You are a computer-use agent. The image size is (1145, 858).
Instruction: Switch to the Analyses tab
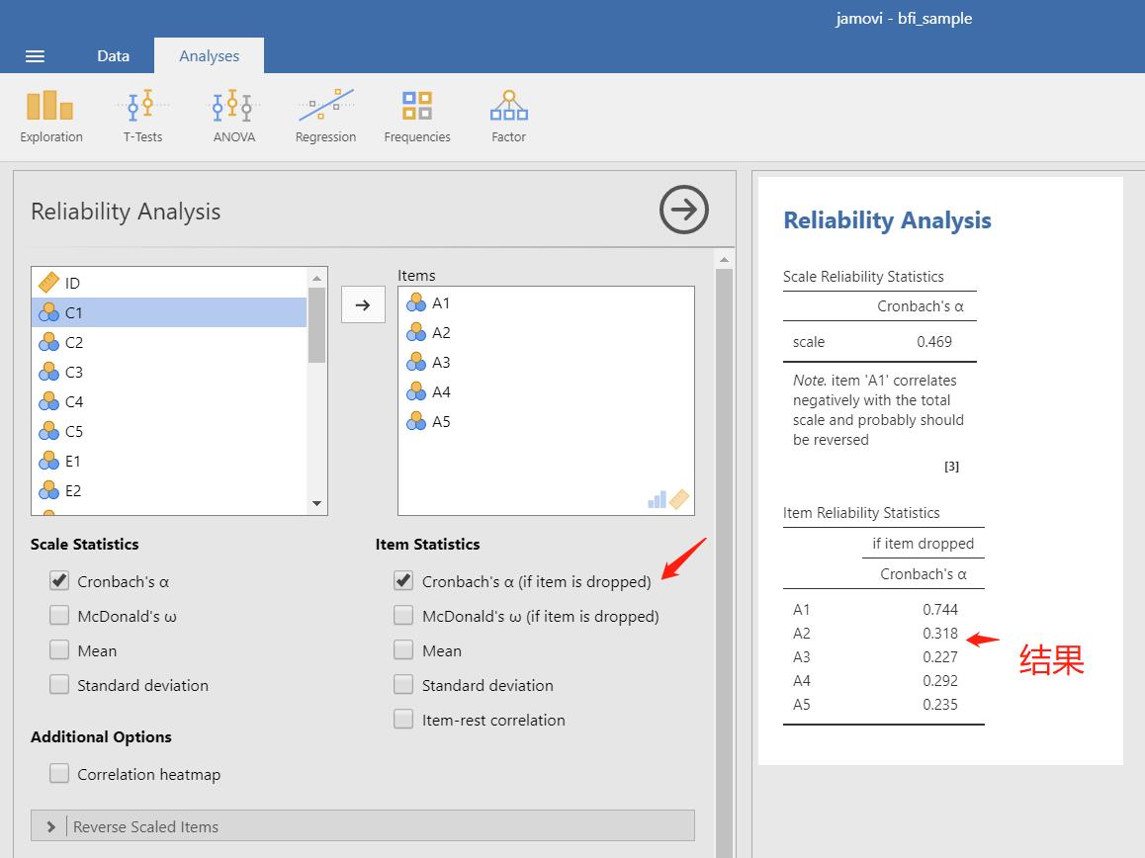(209, 56)
